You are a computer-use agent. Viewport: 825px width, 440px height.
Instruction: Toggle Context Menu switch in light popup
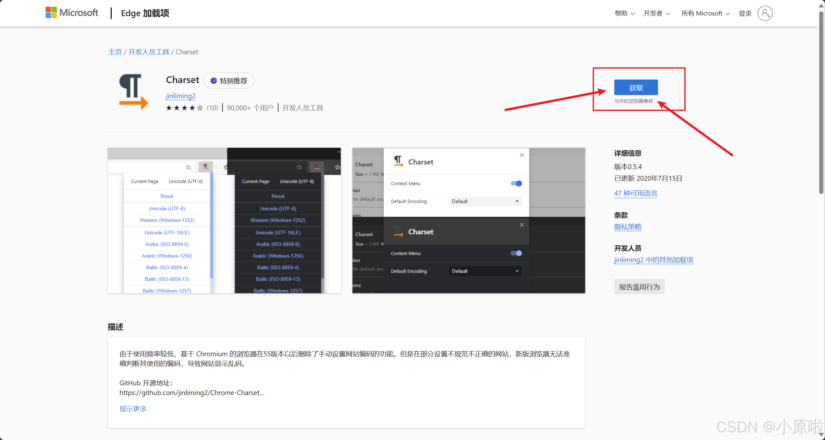click(516, 184)
